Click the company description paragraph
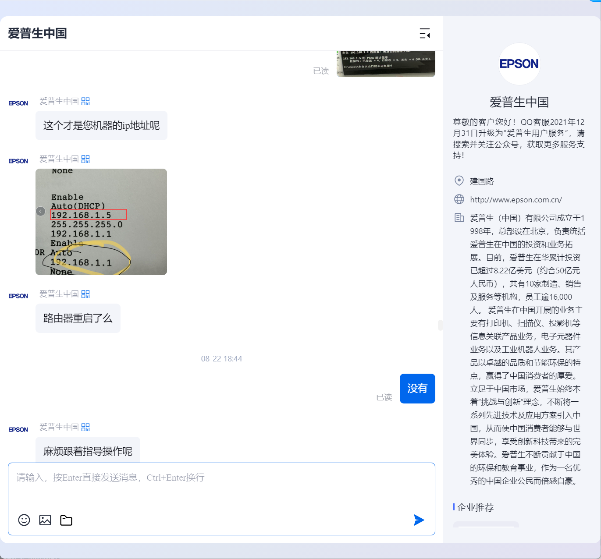The height and width of the screenshot is (559, 601). tap(528, 350)
